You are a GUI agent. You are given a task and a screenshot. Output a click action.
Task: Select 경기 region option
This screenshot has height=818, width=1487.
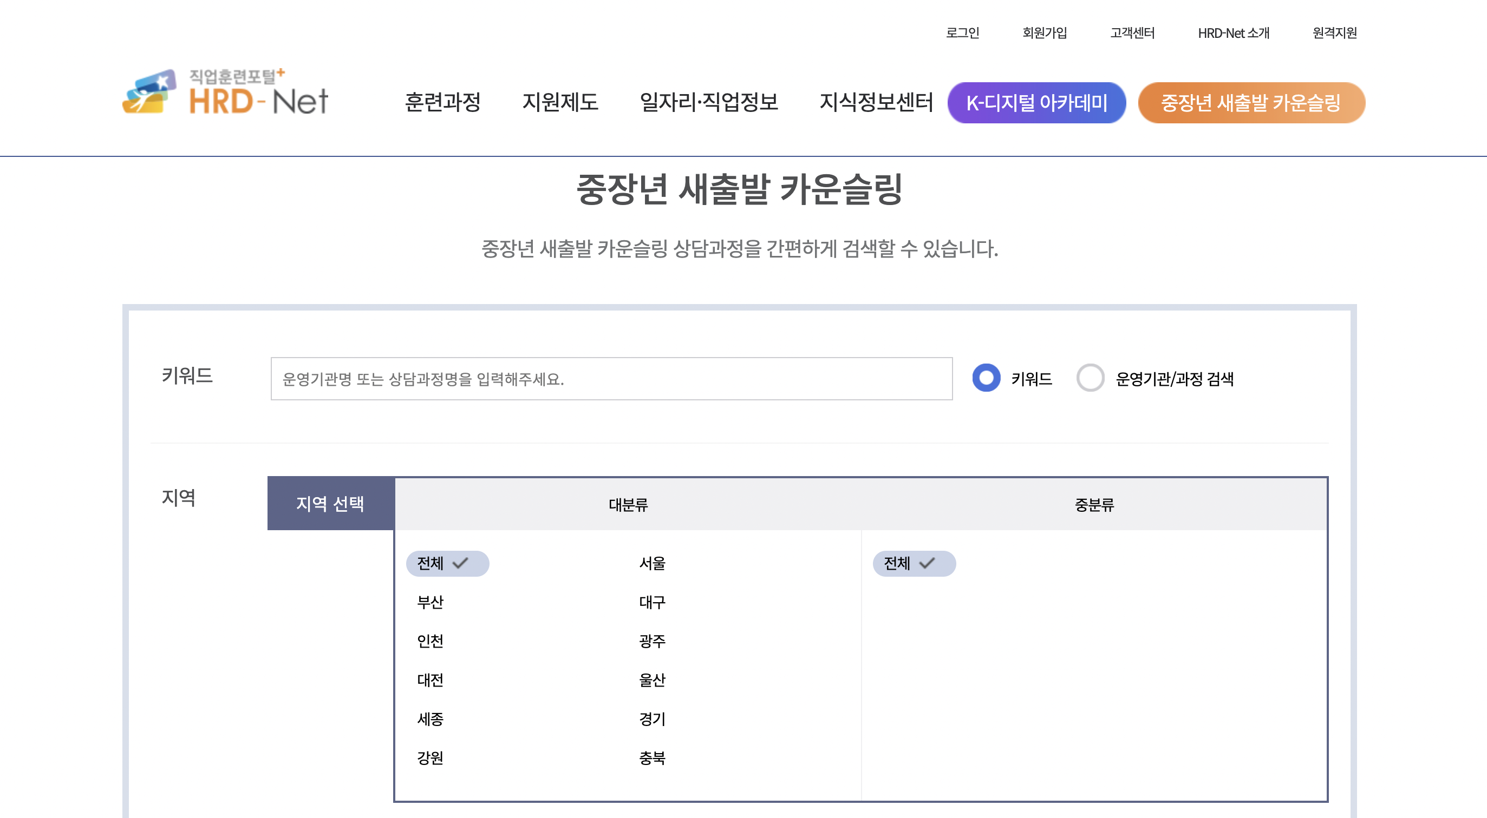(652, 719)
